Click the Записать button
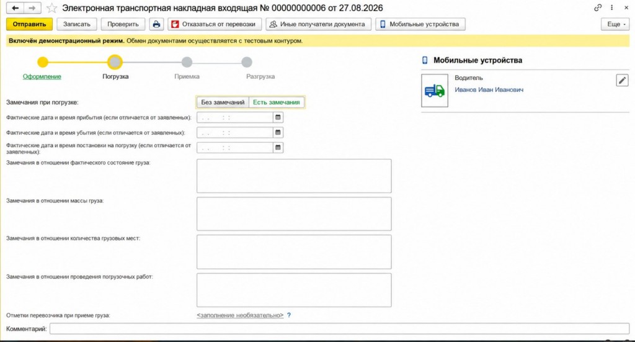635x342 pixels. [76, 24]
